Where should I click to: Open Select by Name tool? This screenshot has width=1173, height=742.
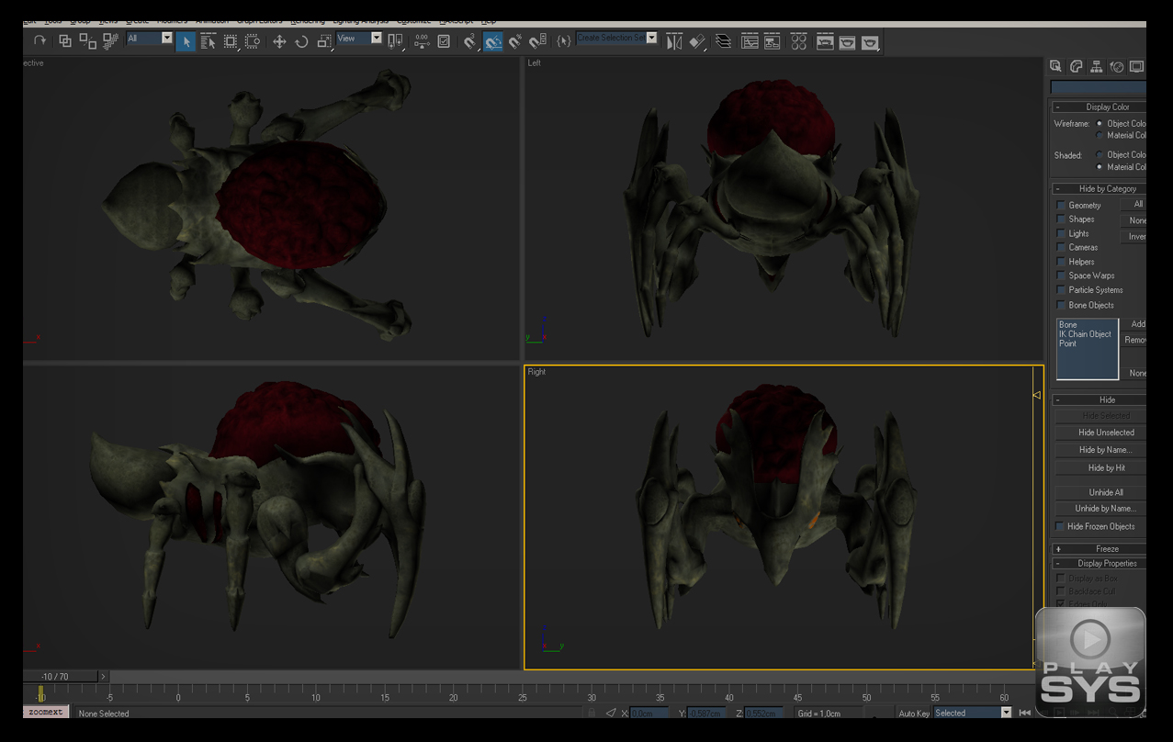tap(208, 41)
